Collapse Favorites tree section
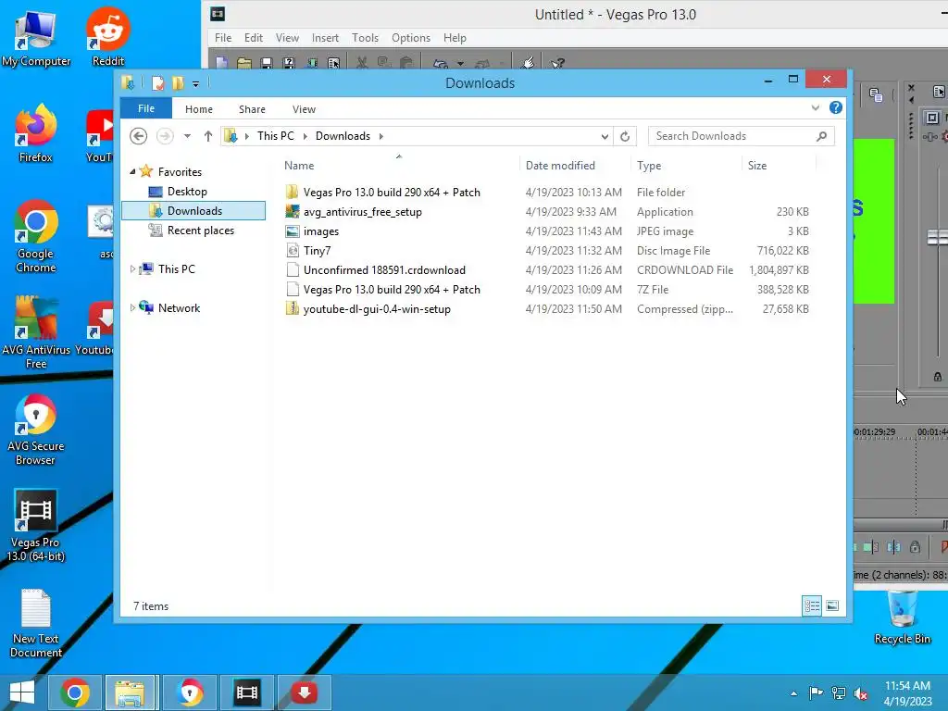This screenshot has width=948, height=711. (132, 171)
